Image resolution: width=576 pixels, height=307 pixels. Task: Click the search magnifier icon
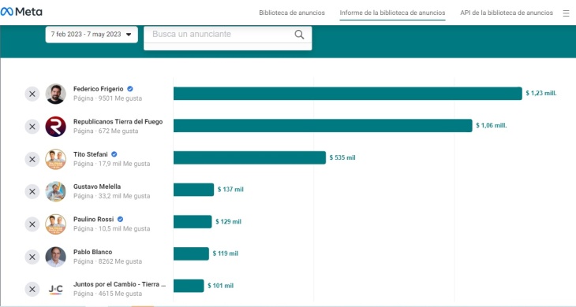(299, 35)
